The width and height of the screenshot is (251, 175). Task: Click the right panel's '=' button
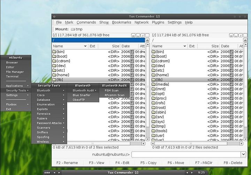[x=231, y=35]
